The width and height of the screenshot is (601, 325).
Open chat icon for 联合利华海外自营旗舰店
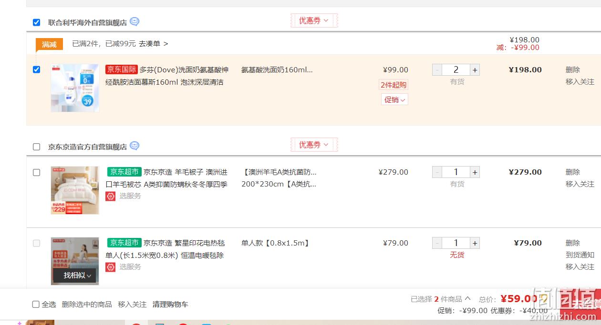tap(135, 22)
